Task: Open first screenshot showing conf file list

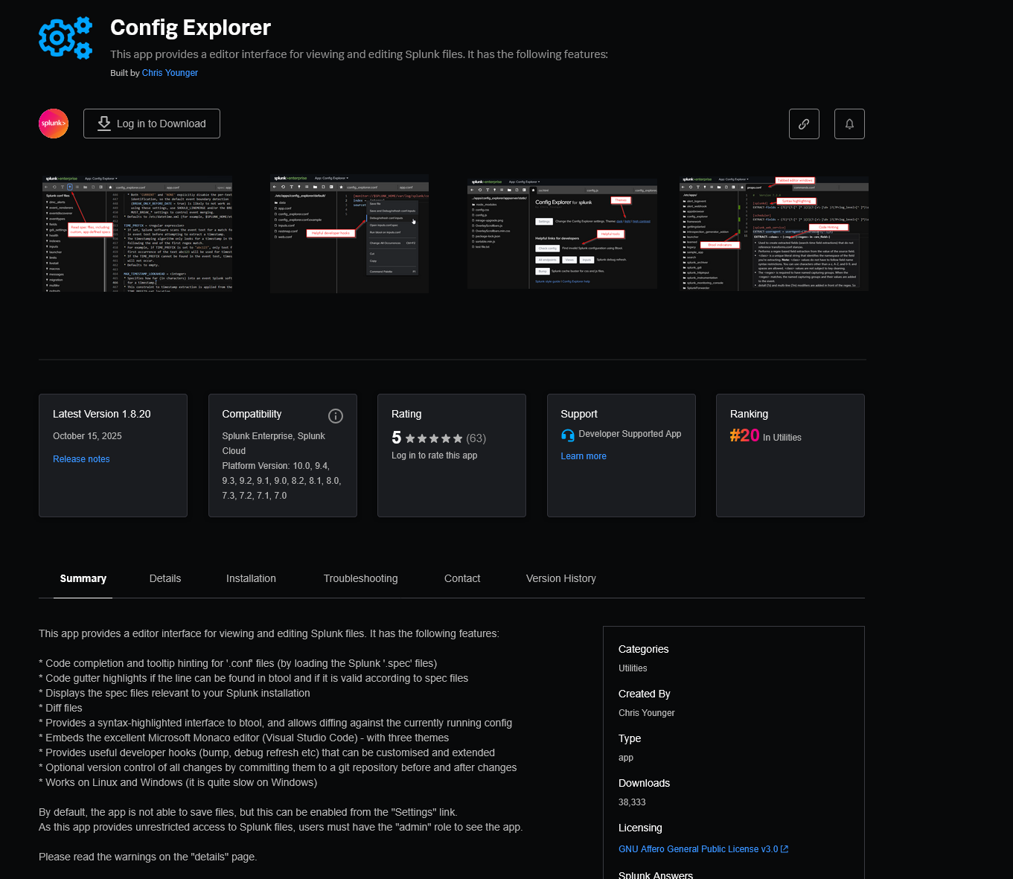Action: pyautogui.click(x=137, y=234)
